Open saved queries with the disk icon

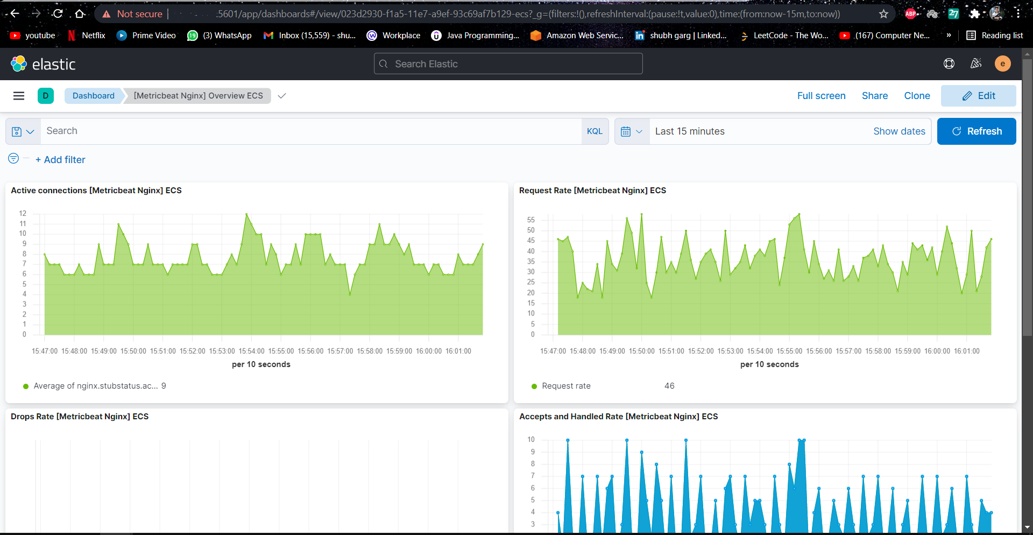click(x=17, y=131)
